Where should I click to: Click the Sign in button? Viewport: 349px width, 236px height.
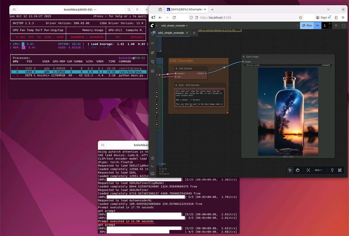coord(323,17)
